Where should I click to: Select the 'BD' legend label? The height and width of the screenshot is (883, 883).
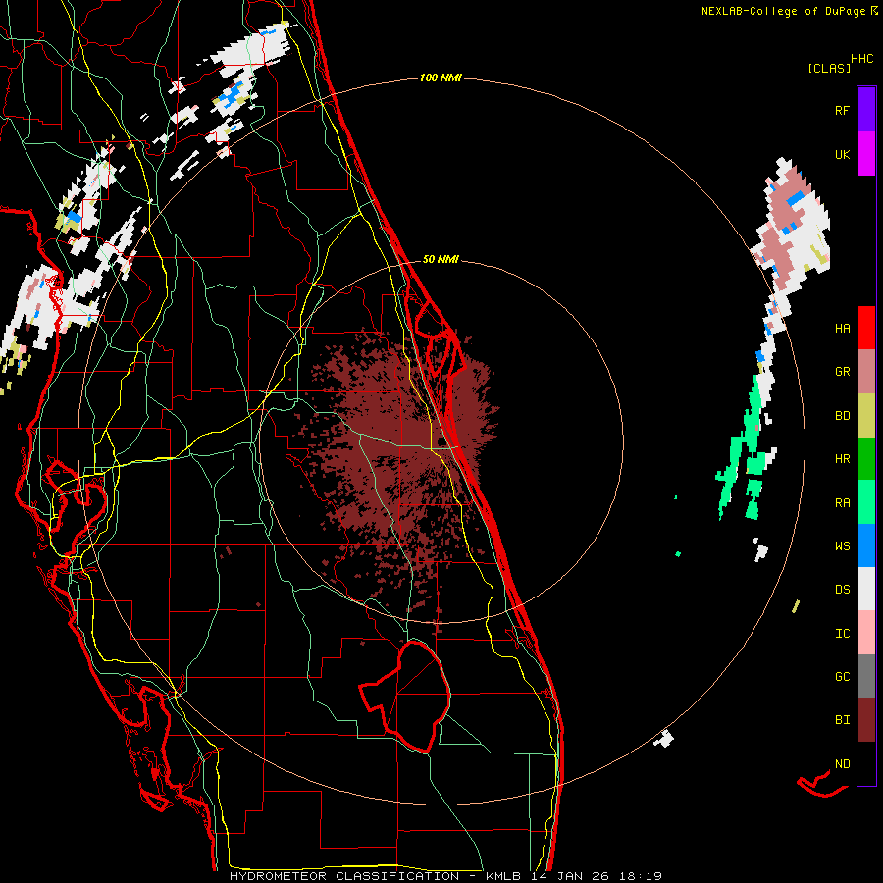842,416
